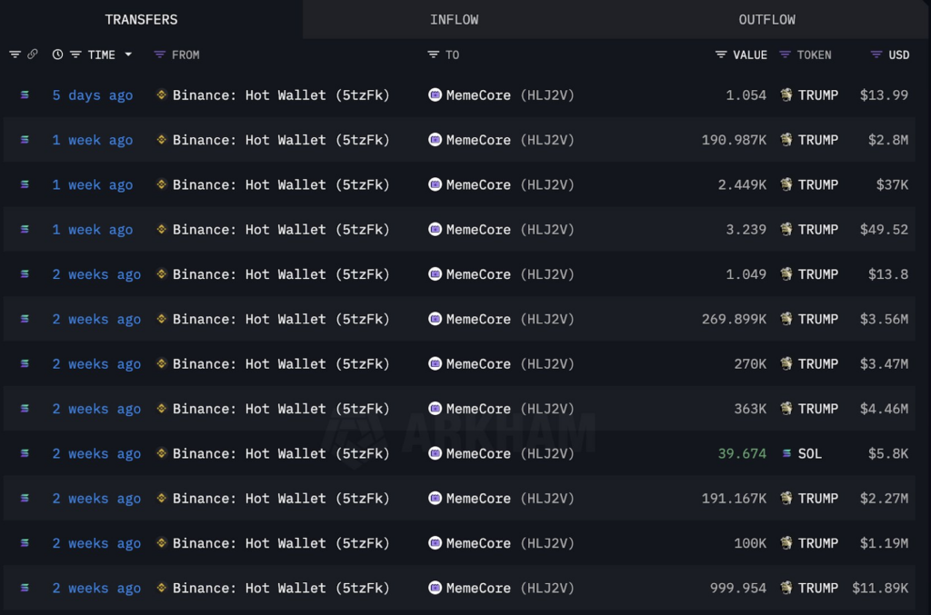The height and width of the screenshot is (615, 931).
Task: Open Binance Hot Wallet link in $2.8M row
Action: (x=281, y=140)
